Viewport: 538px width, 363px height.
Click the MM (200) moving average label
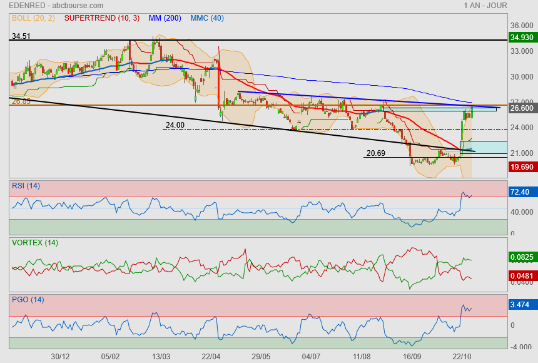tap(165, 18)
